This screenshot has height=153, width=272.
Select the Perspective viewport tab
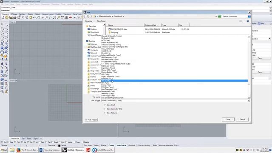15,139
